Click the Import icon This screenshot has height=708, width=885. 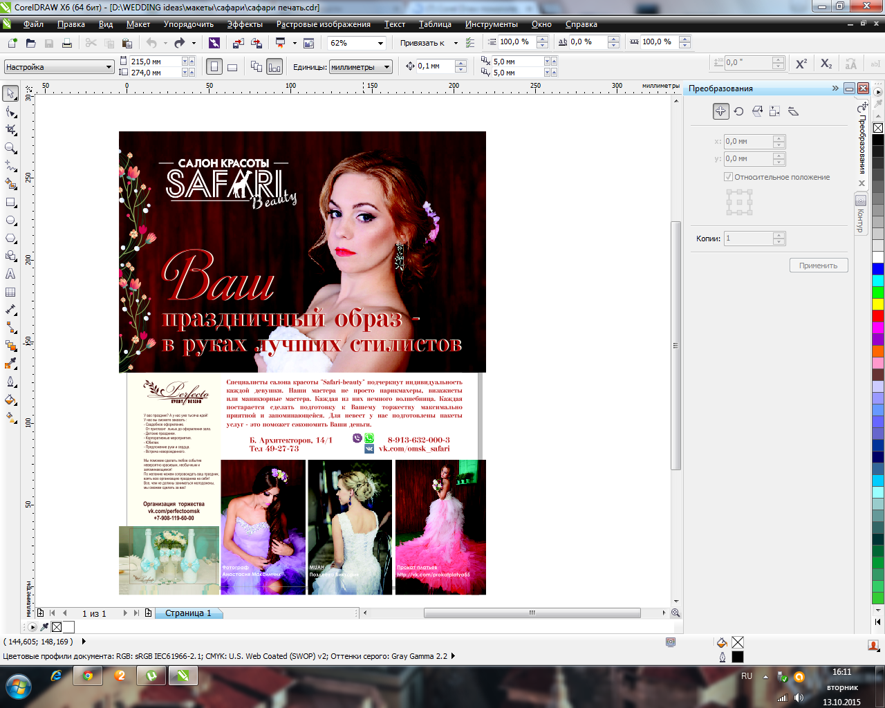click(239, 43)
